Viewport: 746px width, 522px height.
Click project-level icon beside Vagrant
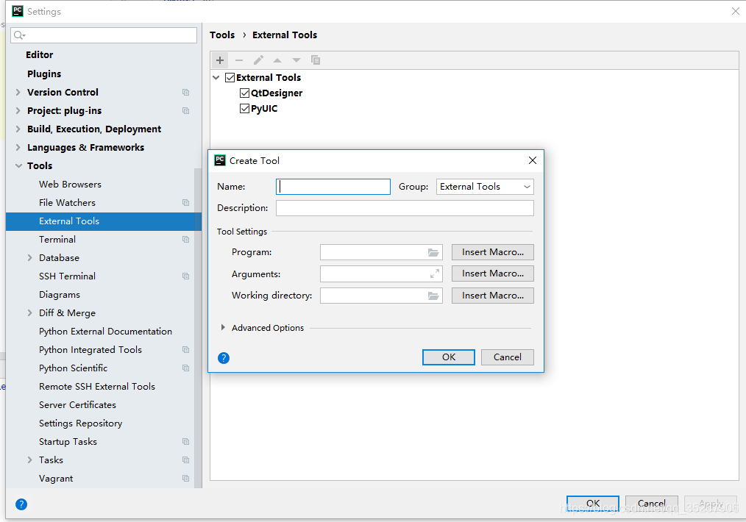tap(185, 479)
